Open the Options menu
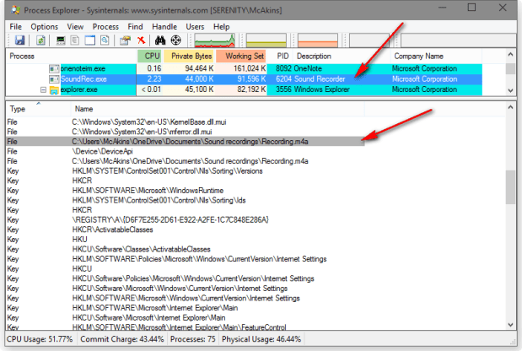522x351 pixels. click(x=44, y=27)
